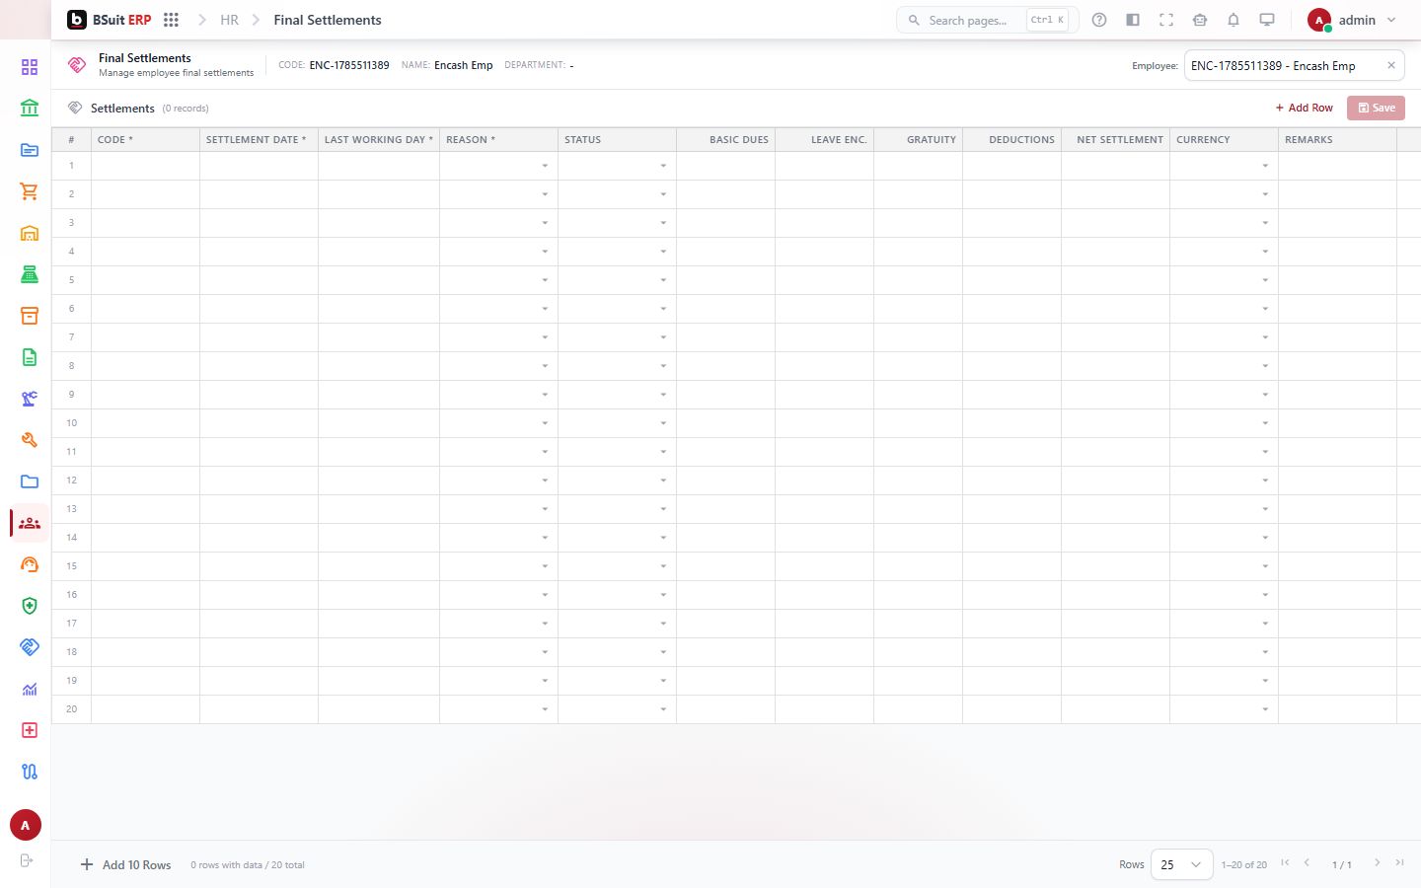Expand Currency dropdown in row 5
Image resolution: width=1421 pixels, height=888 pixels.
click(1265, 280)
